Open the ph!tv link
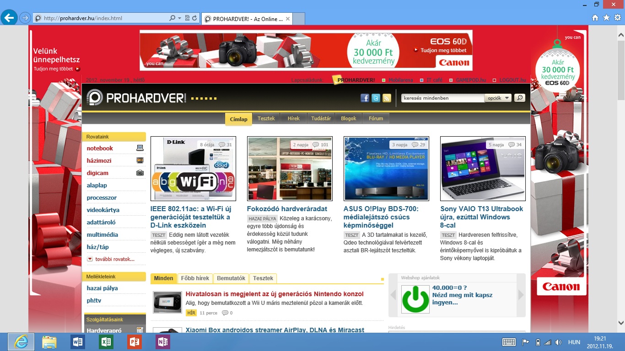Screen dimensions: 625x351 [x=94, y=300]
